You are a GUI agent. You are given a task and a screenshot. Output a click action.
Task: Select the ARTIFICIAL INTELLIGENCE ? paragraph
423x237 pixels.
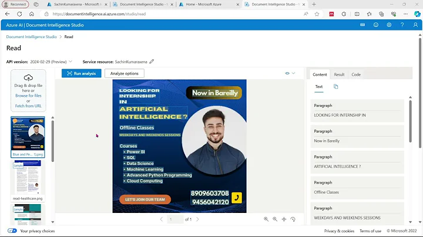[357, 162]
